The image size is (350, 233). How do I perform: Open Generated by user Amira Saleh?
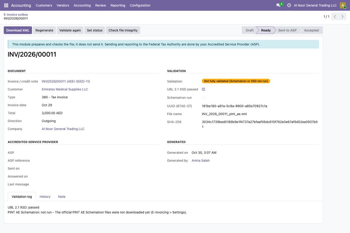pos(201,160)
